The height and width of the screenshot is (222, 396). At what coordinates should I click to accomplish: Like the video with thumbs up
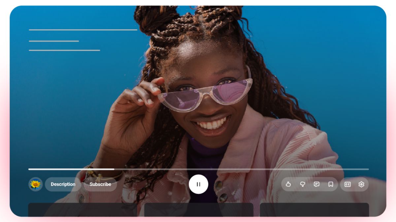click(x=288, y=184)
